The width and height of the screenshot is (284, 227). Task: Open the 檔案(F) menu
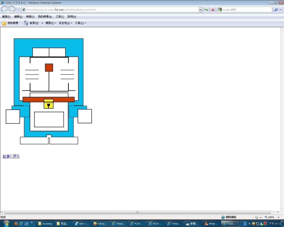click(6, 17)
